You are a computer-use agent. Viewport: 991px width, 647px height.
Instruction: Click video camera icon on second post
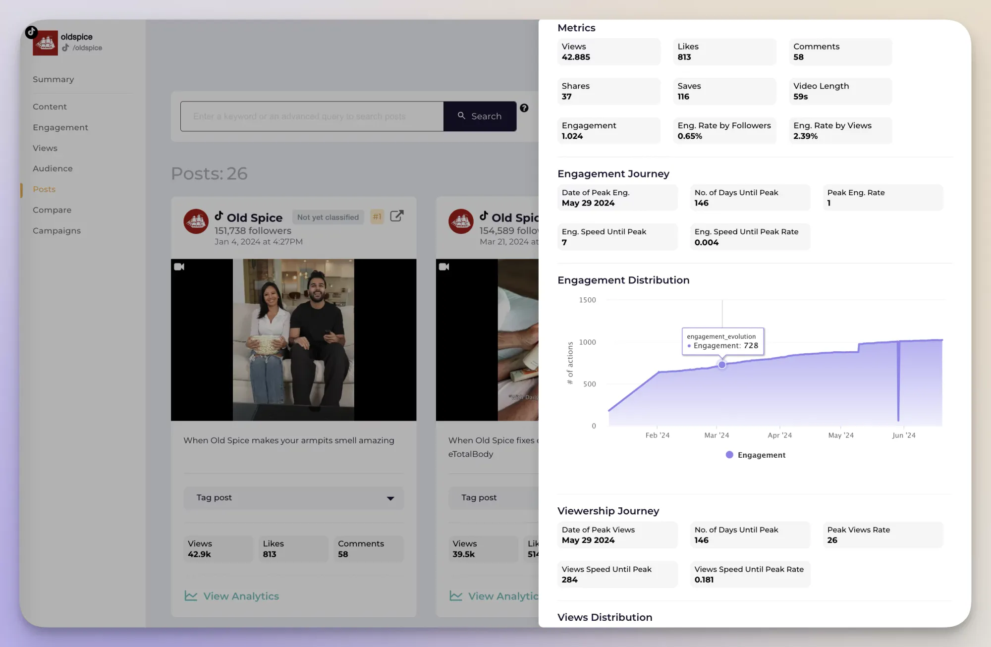[444, 267]
